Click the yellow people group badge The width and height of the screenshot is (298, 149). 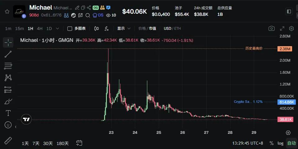(x=102, y=8)
